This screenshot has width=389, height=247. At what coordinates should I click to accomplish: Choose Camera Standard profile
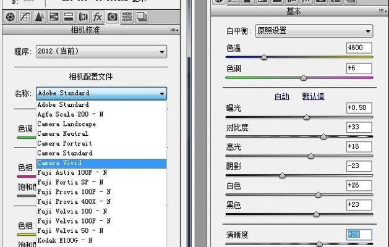coord(101,153)
